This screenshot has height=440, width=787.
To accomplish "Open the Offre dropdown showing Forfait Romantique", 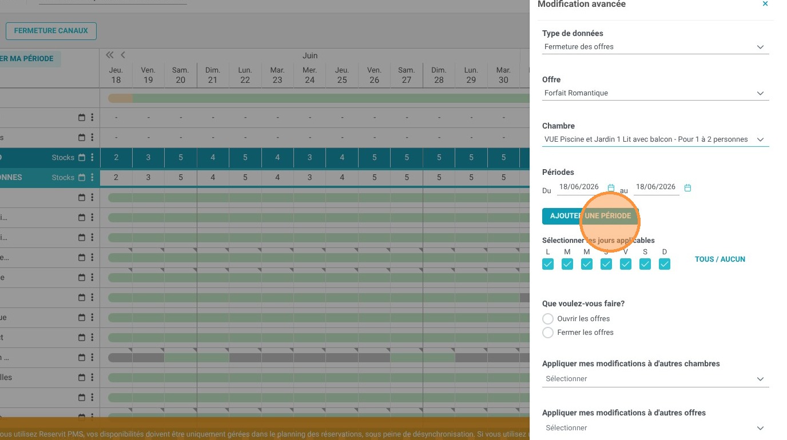I will point(655,93).
